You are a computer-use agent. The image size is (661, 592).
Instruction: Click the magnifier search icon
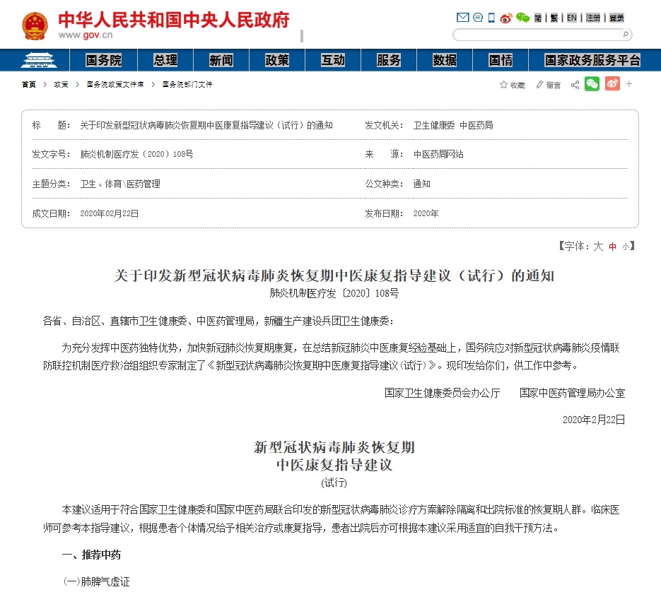pos(626,35)
